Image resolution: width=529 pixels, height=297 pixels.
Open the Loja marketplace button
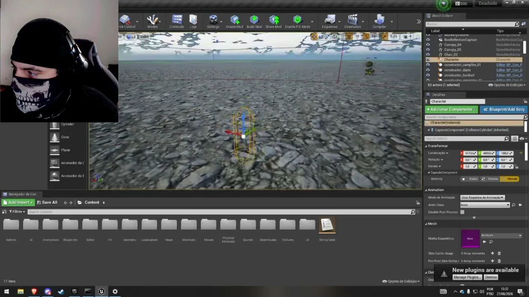coord(193,21)
